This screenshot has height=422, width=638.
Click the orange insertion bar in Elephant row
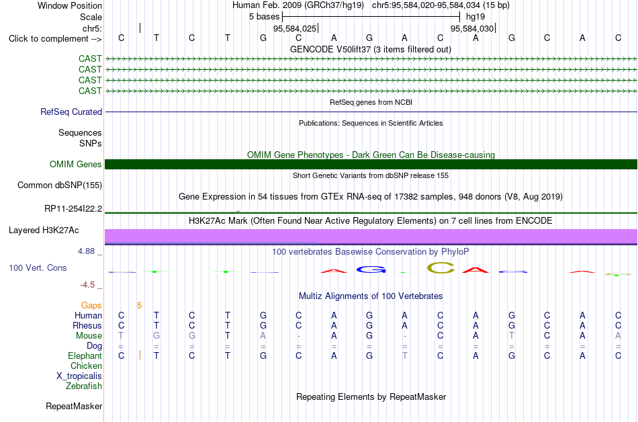140,355
